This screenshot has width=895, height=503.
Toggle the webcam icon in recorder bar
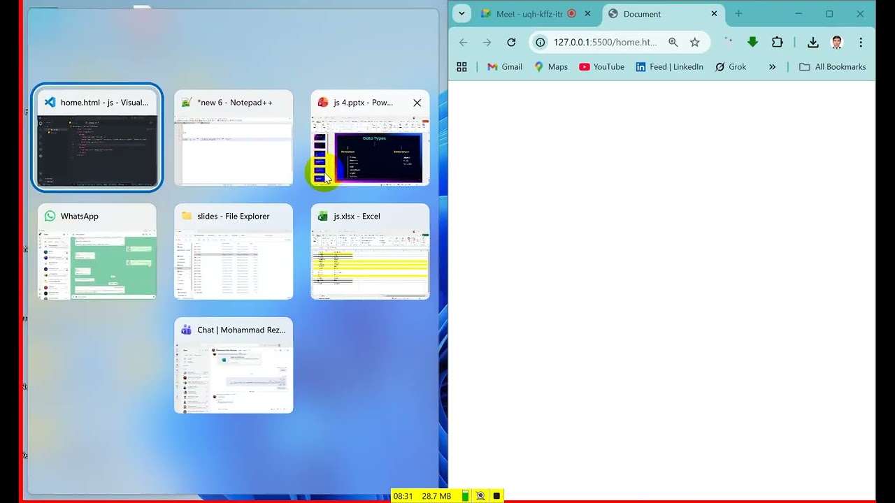click(480, 496)
